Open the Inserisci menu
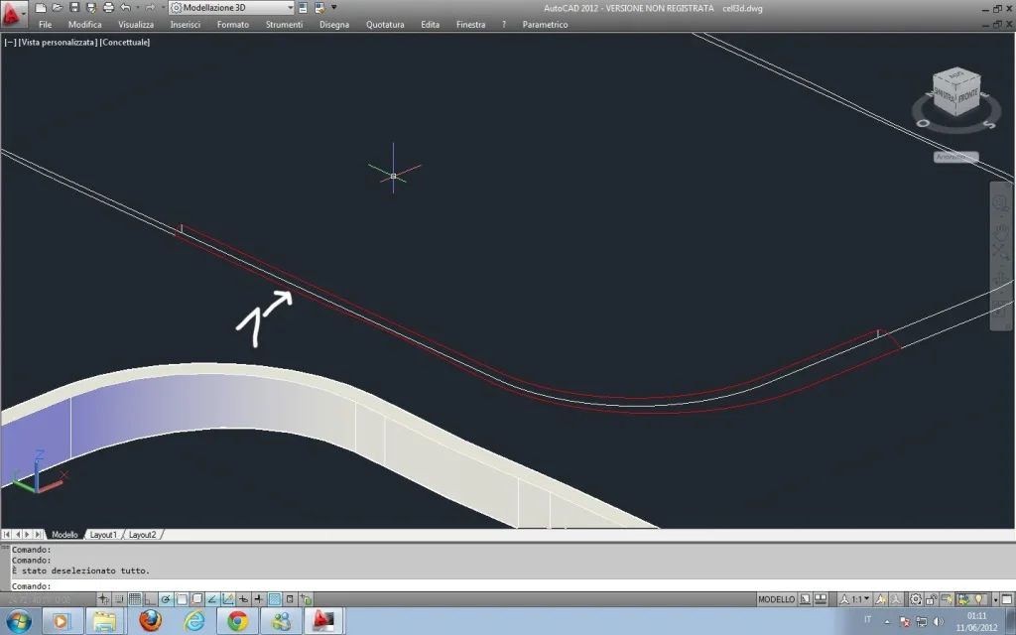Viewport: 1016px width, 635px height. click(186, 25)
